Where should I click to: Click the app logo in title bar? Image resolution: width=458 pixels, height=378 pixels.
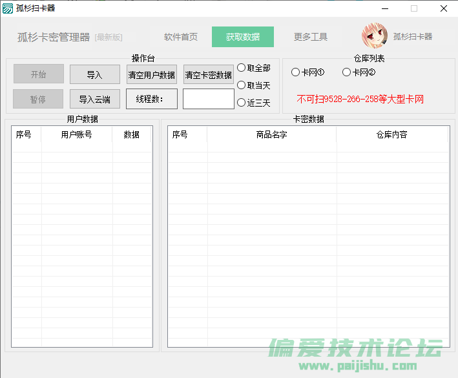tap(7, 8)
